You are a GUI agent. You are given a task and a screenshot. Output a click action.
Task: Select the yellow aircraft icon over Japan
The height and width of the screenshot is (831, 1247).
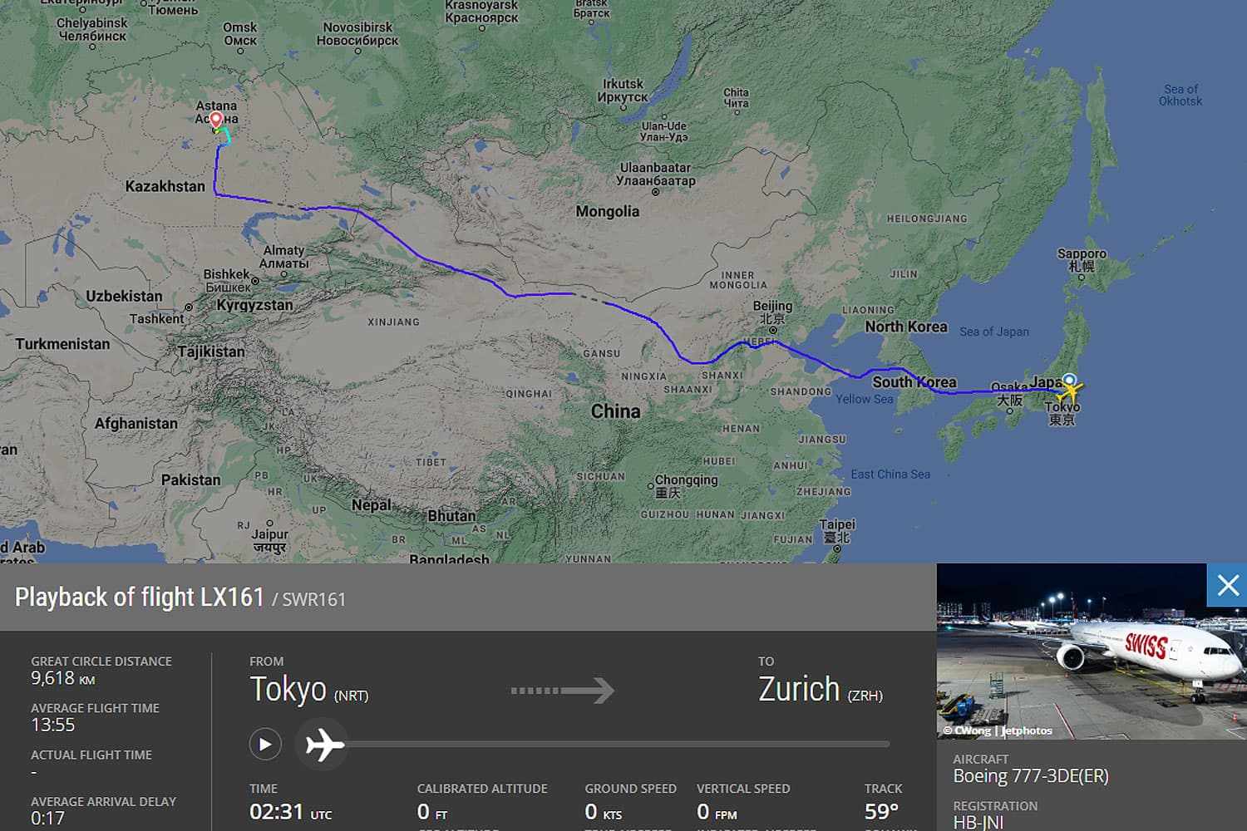[x=1069, y=391]
